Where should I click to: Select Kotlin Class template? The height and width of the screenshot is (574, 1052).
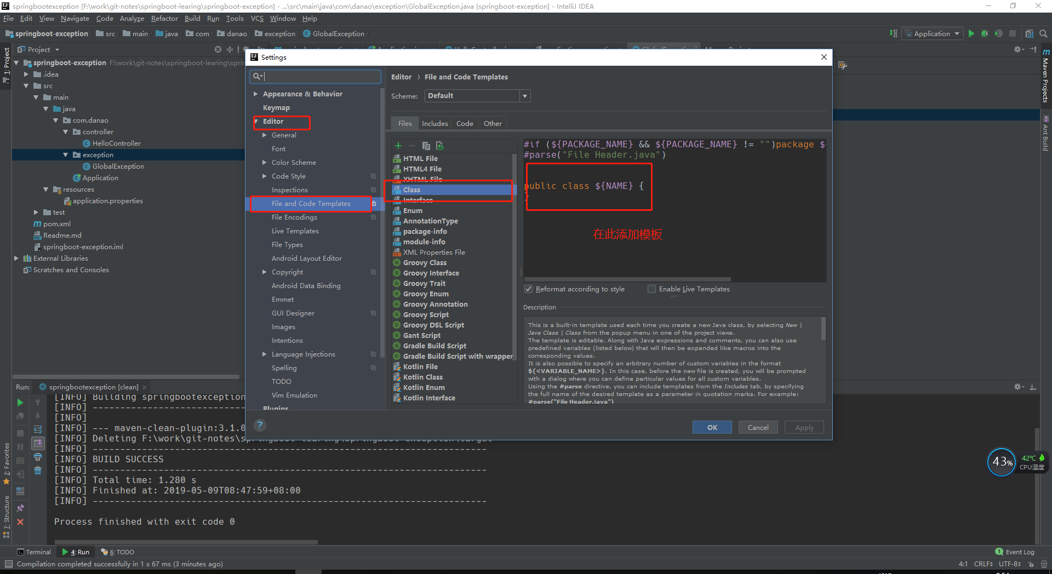pos(422,377)
